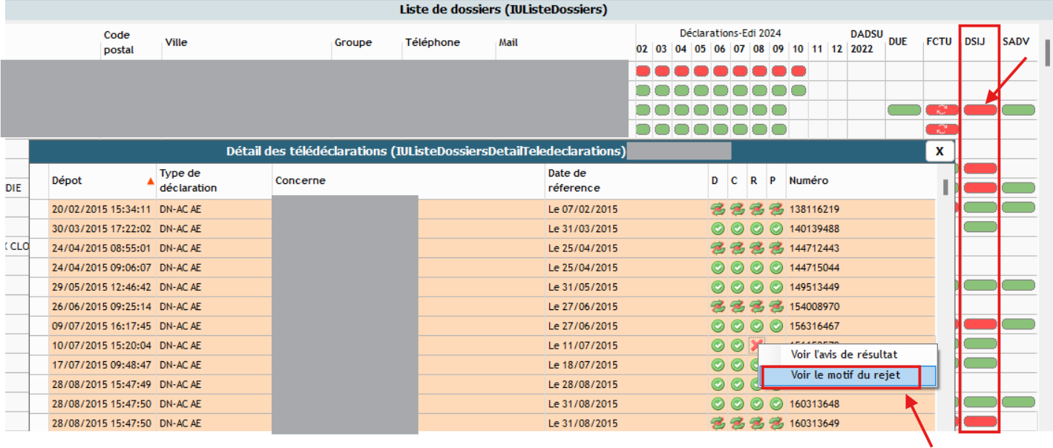Click the green DUE status indicator
The image size is (1053, 448).
pyautogui.click(x=903, y=110)
